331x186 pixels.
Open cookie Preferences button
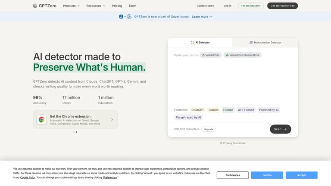[233, 175]
